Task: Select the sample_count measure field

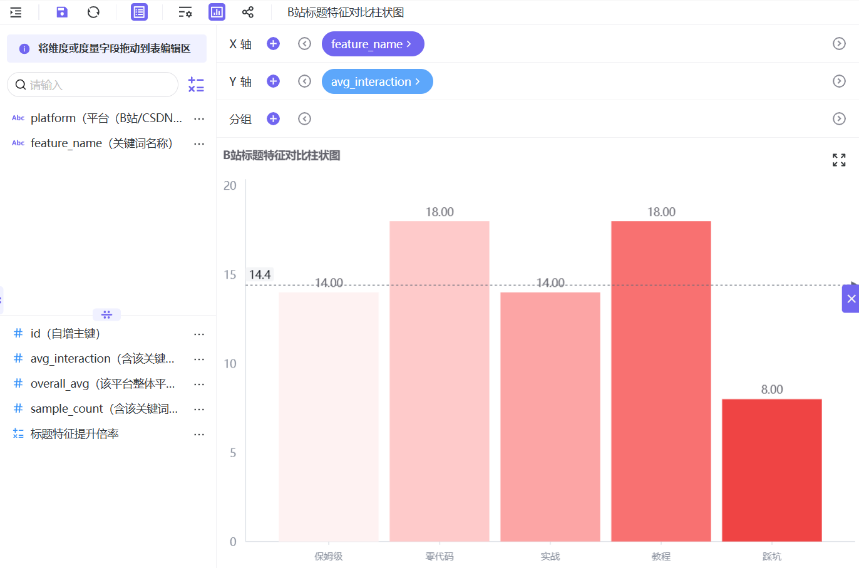Action: point(105,409)
